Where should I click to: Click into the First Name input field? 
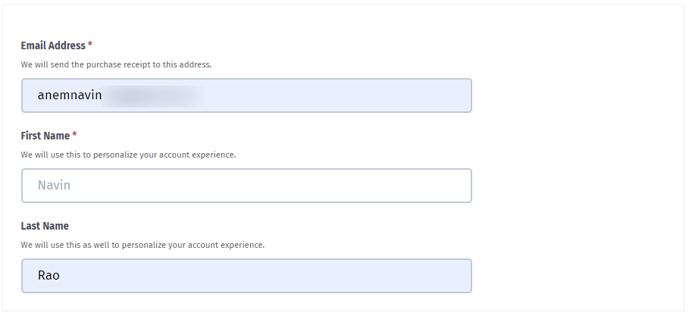[246, 186]
